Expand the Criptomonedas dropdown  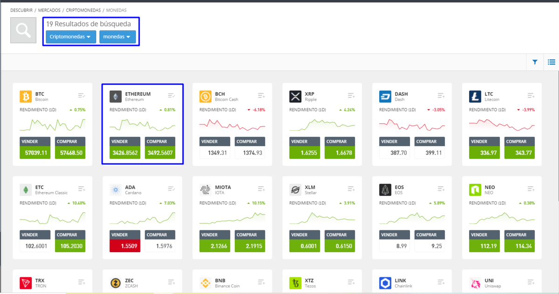71,37
